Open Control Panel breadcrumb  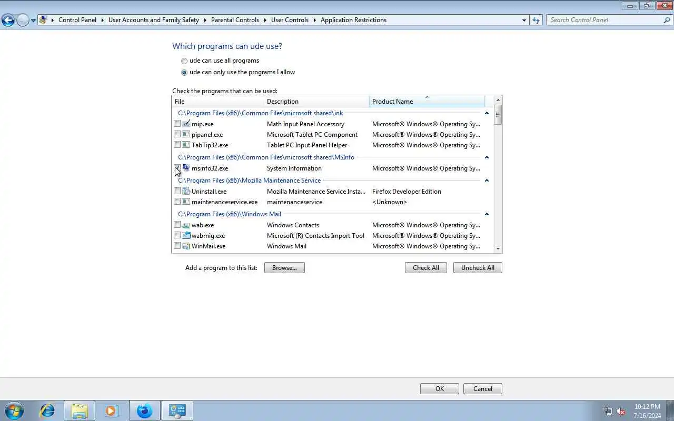[x=77, y=20]
